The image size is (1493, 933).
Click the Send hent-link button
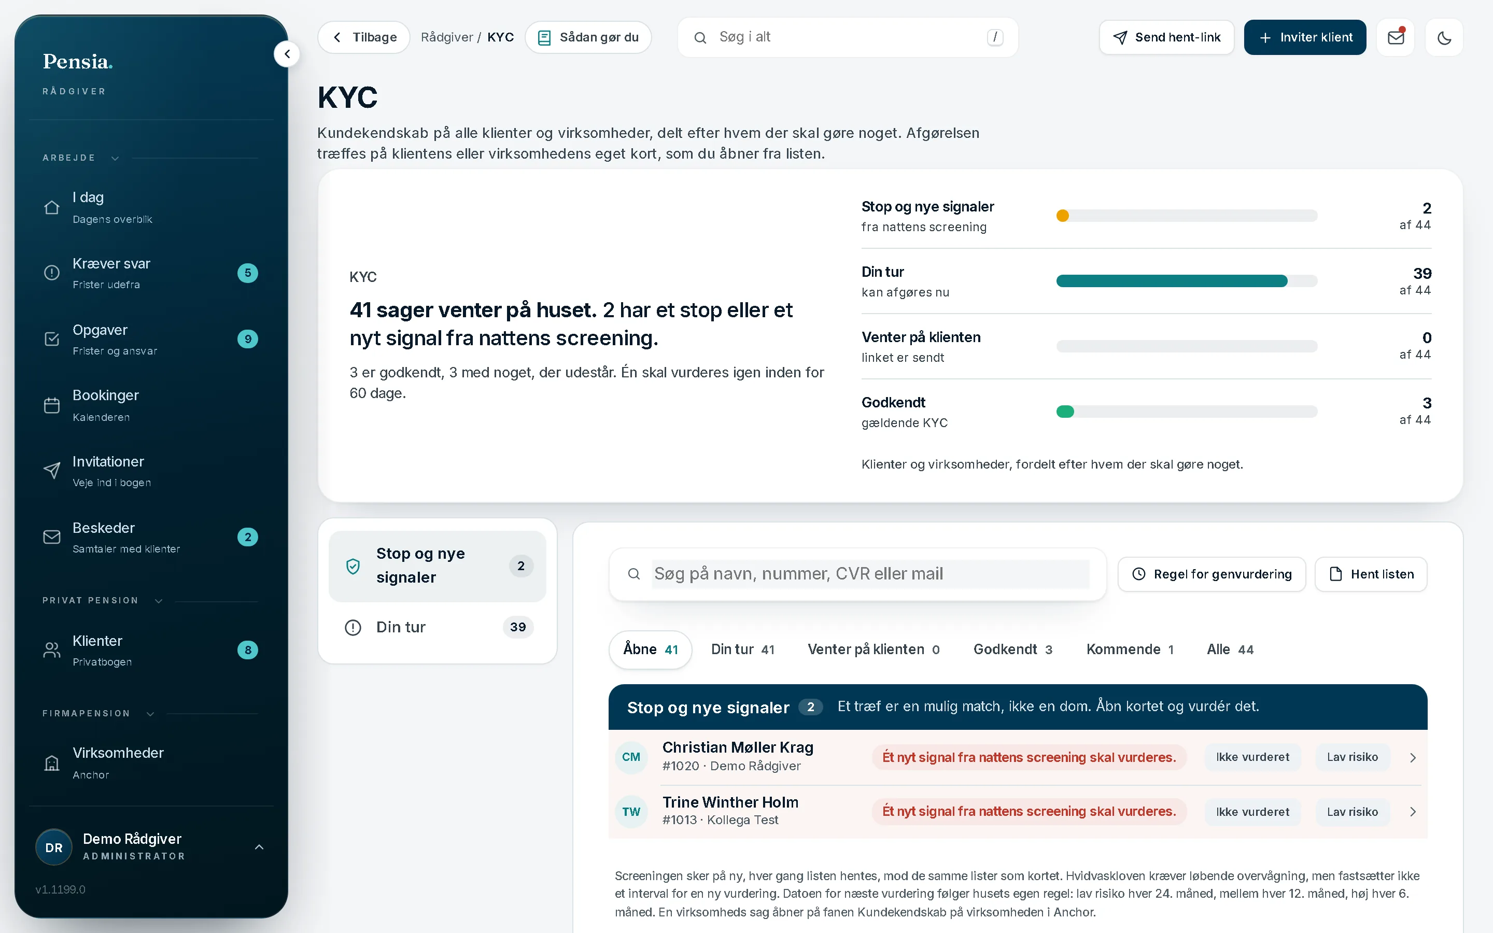1166,38
